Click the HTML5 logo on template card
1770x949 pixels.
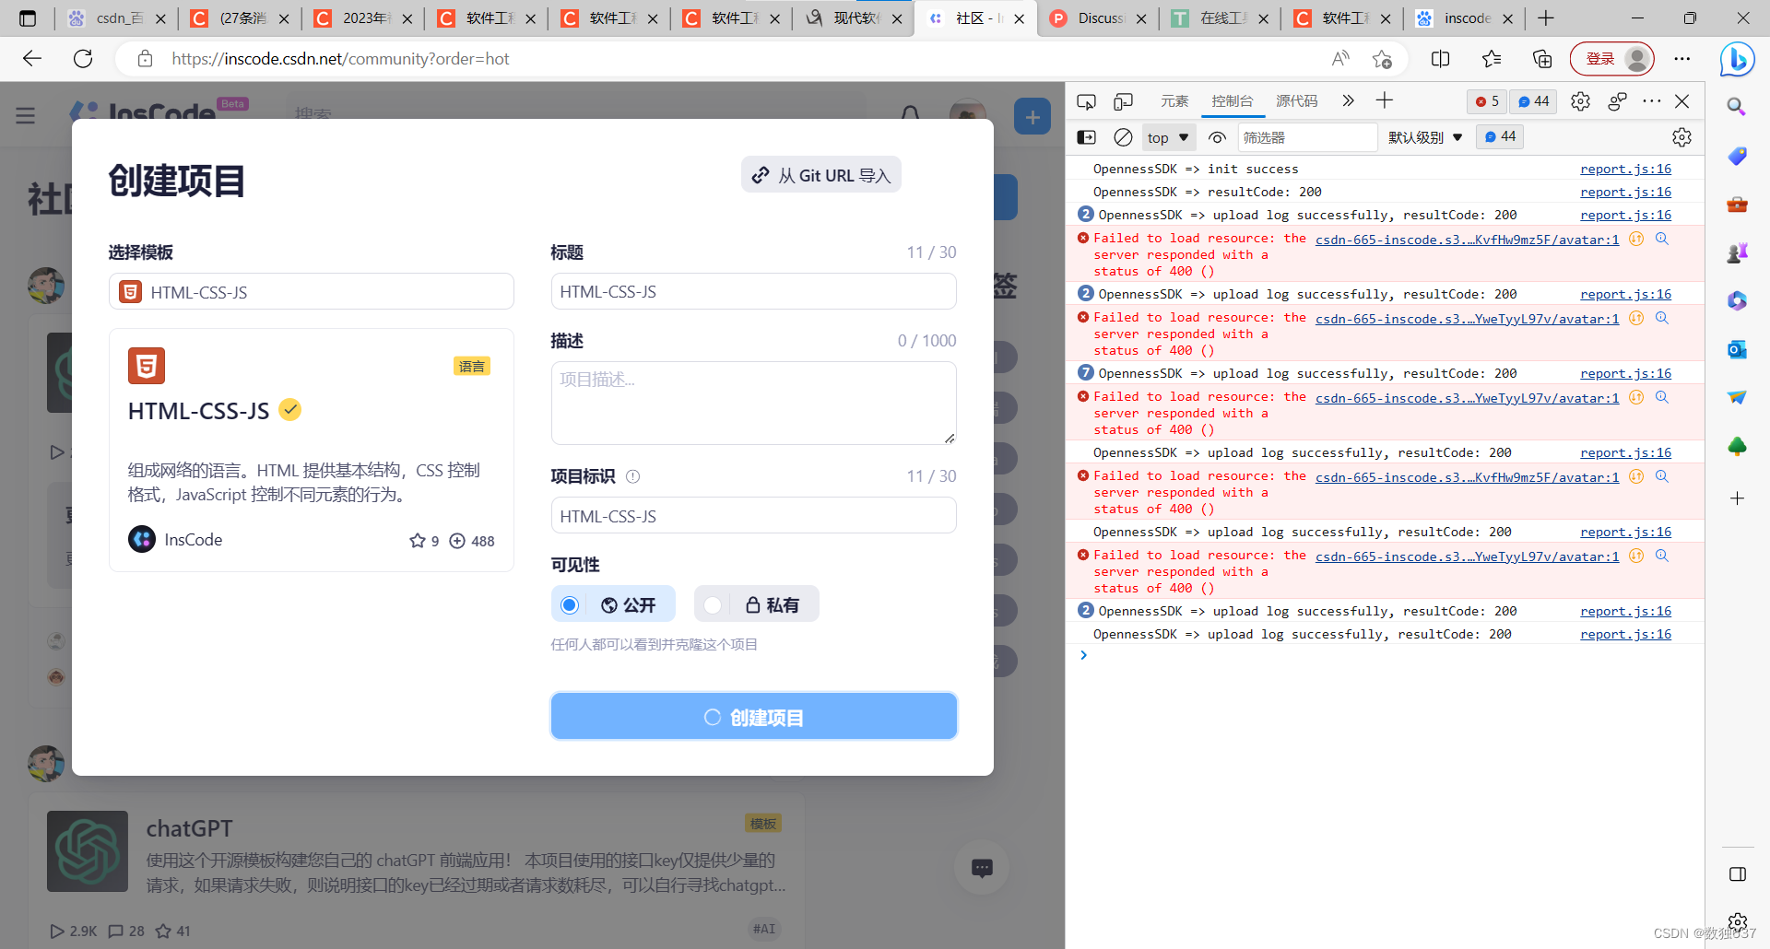(147, 366)
